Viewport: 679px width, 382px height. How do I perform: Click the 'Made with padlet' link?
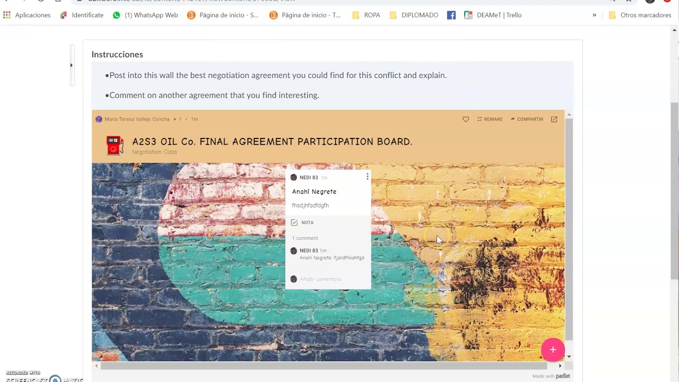551,376
